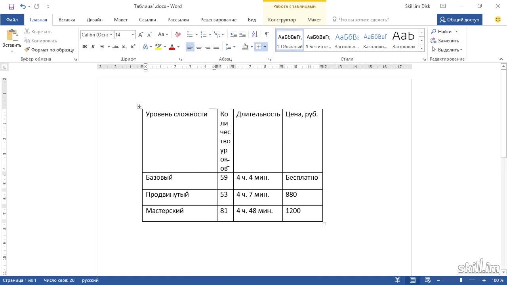Click zoom in plus button

(x=484, y=280)
